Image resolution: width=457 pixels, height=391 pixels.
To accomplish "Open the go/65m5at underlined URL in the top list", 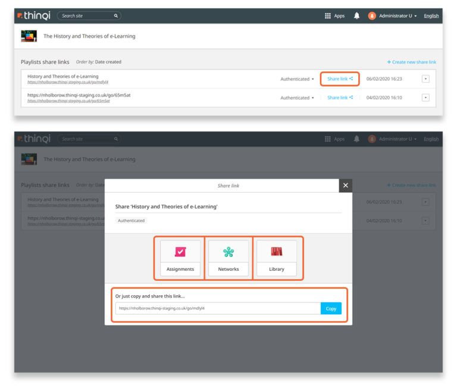I will [x=68, y=101].
